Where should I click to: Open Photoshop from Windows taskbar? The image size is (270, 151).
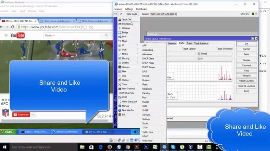[x=146, y=147]
